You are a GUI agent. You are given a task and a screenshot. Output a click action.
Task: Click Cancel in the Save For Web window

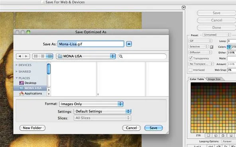[x=216, y=20]
